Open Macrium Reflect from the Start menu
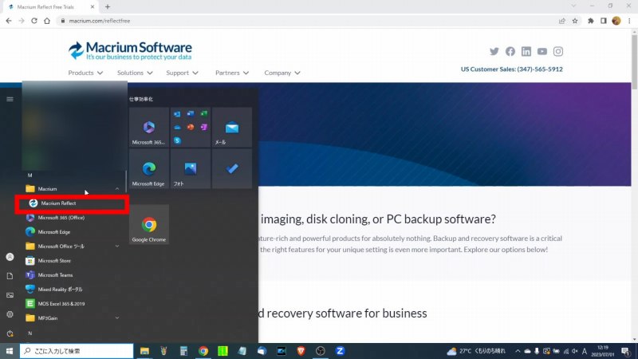Image resolution: width=638 pixels, height=359 pixels. (72, 203)
